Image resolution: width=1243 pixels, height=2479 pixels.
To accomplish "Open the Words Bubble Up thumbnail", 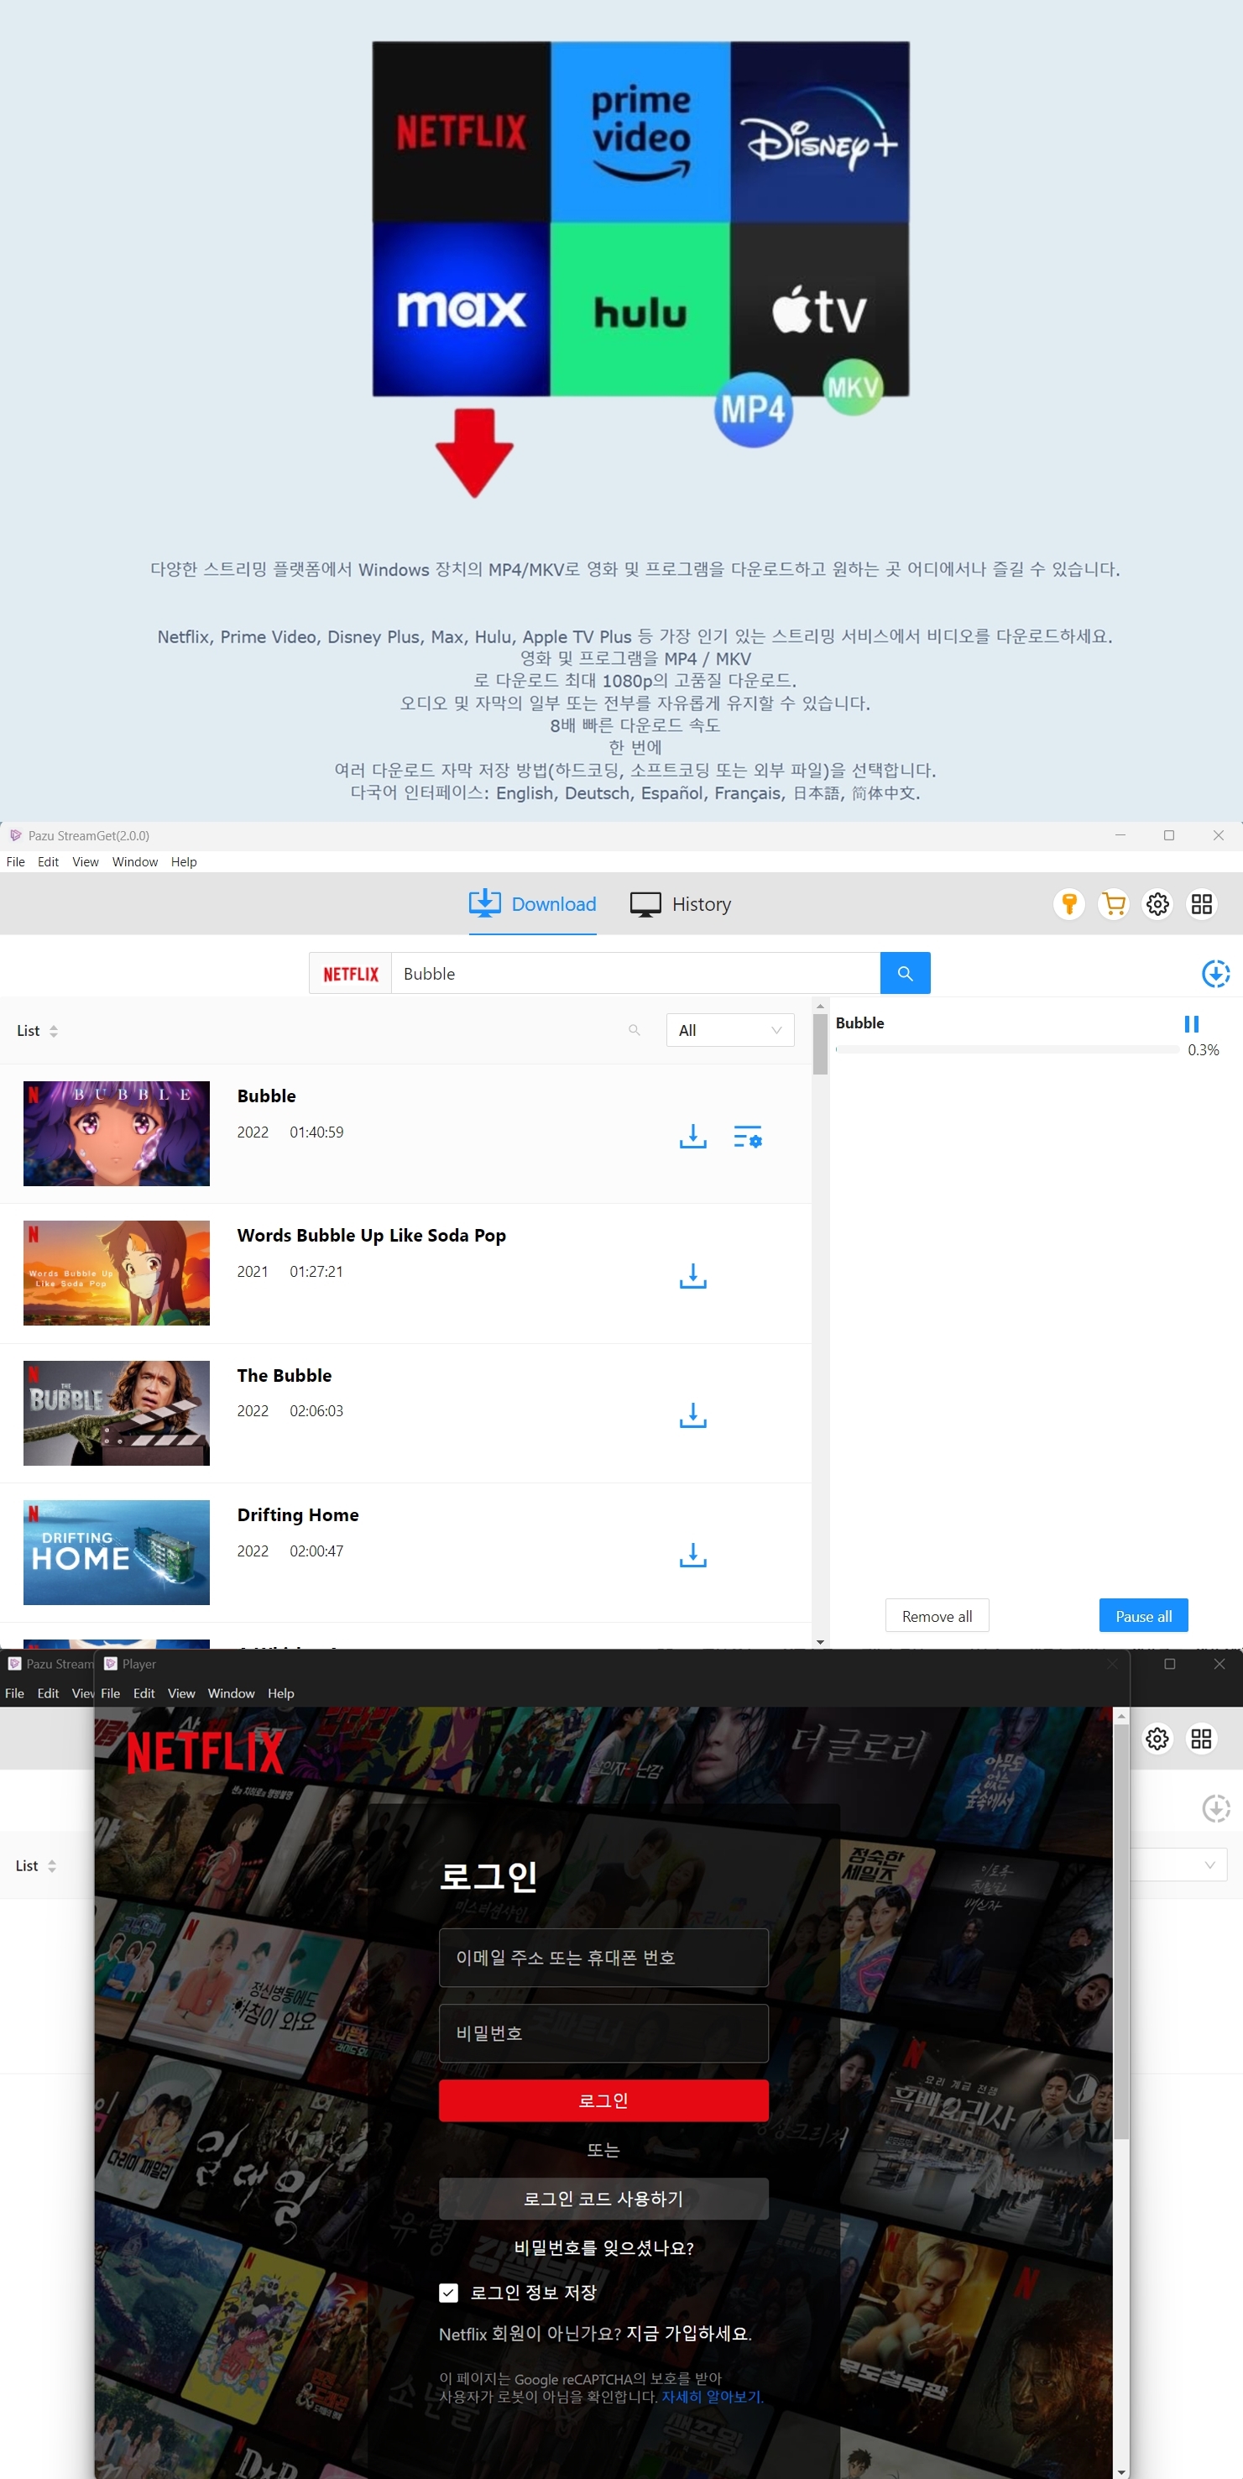I will pyautogui.click(x=117, y=1272).
